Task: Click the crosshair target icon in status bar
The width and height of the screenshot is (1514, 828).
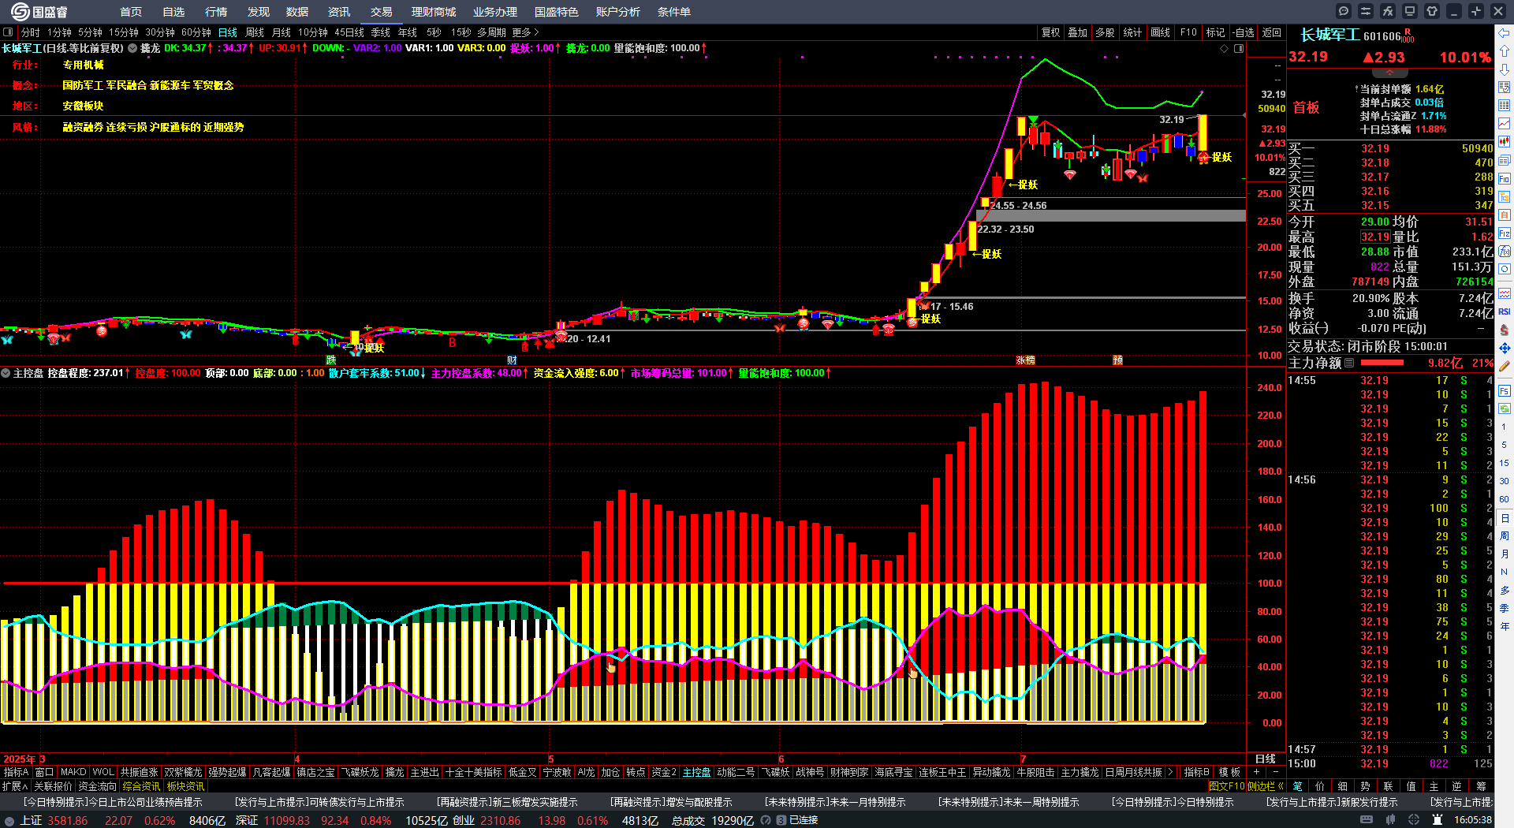Action: coord(1414,820)
